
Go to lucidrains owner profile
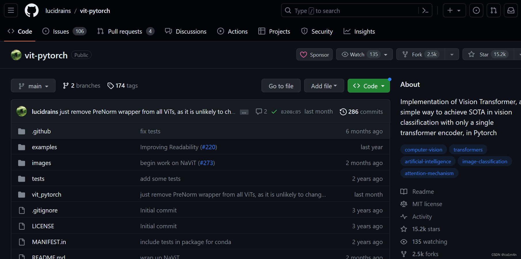pos(58,11)
